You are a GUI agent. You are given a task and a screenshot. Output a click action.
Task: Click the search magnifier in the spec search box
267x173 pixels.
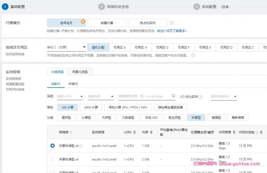[173, 96]
